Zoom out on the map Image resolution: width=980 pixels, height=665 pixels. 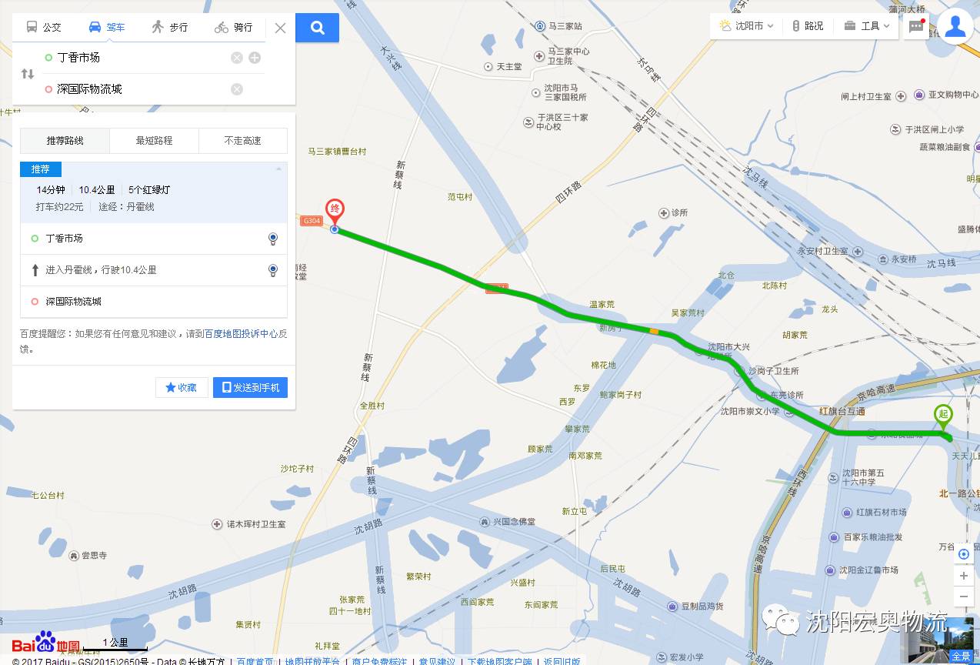[x=964, y=596]
